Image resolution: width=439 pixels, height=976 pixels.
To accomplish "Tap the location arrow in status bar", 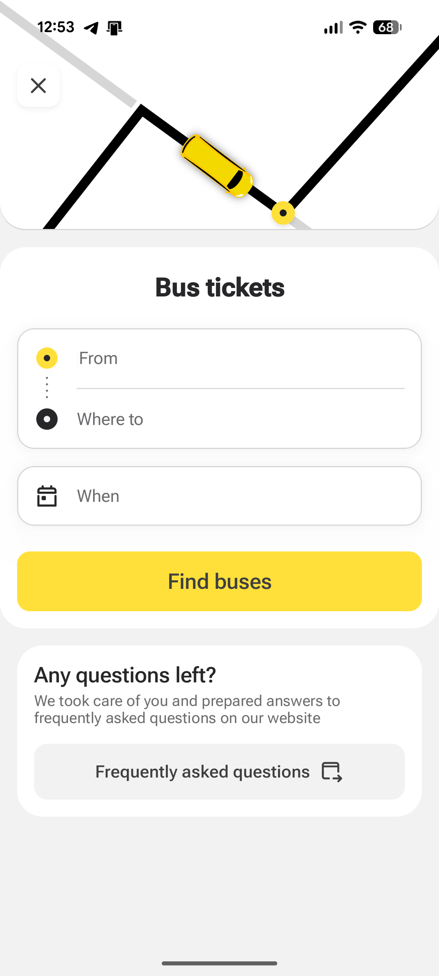I will [x=91, y=28].
